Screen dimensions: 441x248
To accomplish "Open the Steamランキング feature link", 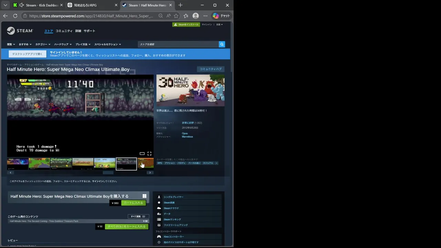I will (x=188, y=219).
